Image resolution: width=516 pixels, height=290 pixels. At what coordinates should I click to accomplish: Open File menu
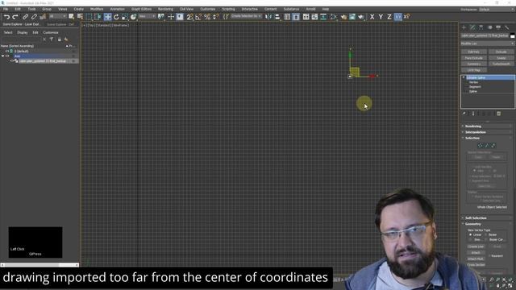[x=6, y=9]
